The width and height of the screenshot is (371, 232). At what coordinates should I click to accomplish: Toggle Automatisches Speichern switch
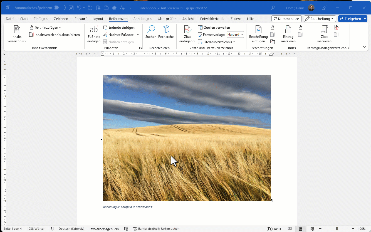click(x=60, y=8)
